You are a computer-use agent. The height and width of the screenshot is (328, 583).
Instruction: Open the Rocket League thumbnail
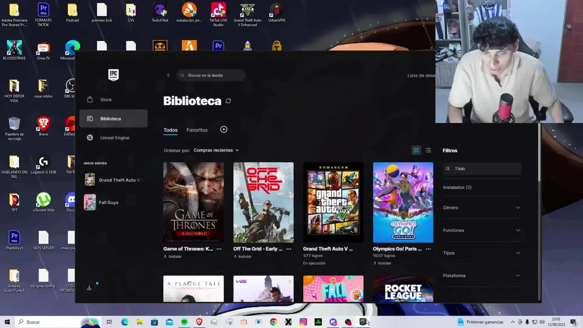tap(403, 289)
